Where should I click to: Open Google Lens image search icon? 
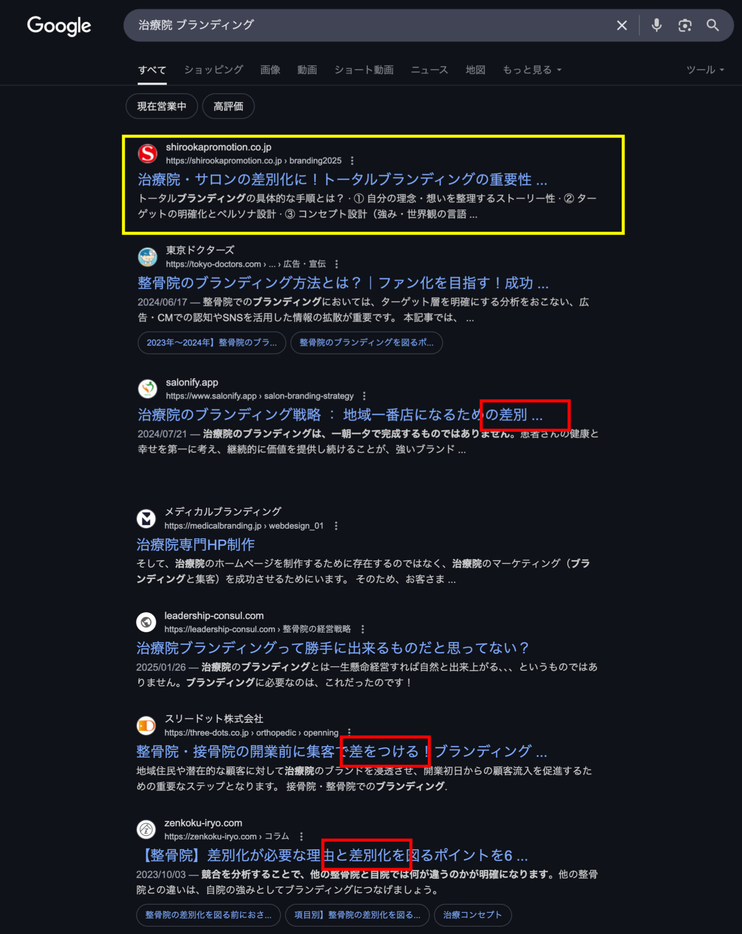(685, 25)
